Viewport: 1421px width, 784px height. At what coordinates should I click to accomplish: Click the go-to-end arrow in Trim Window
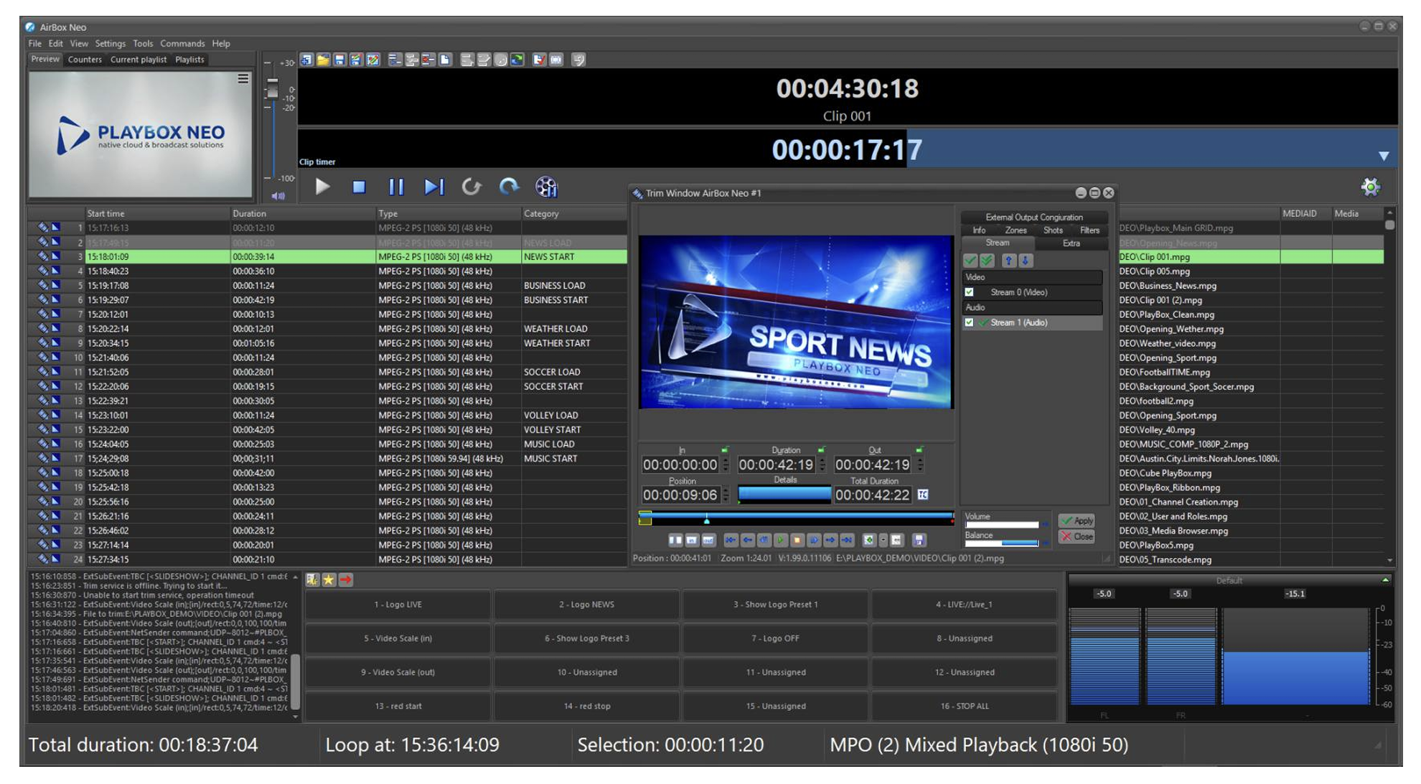click(847, 540)
